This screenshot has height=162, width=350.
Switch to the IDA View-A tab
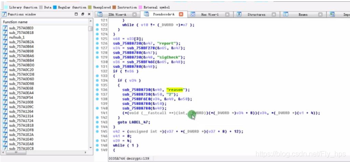click(x=117, y=14)
